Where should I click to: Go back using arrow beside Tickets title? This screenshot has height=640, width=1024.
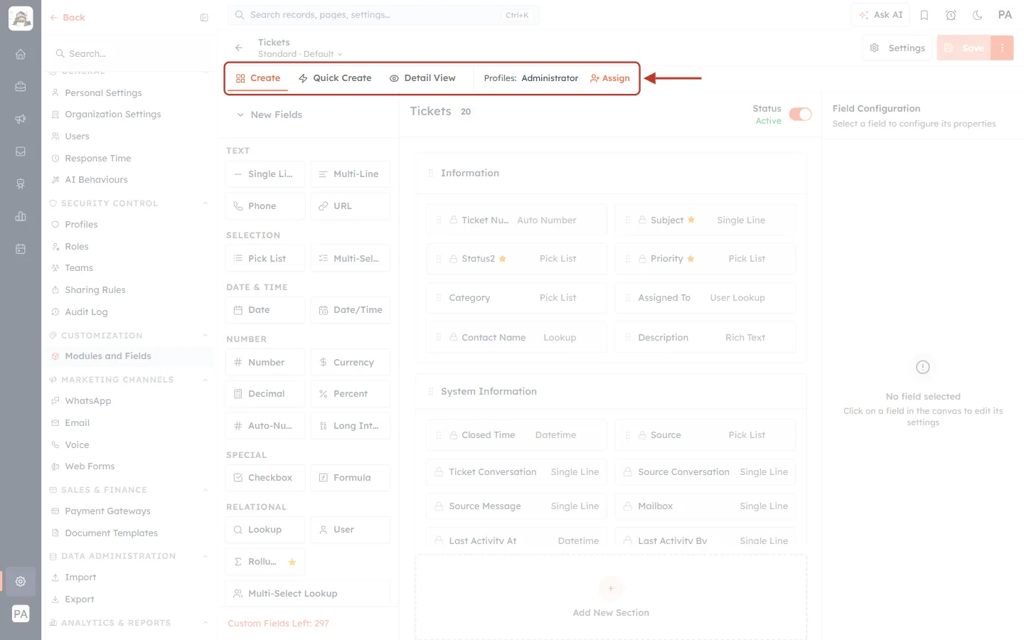click(239, 48)
